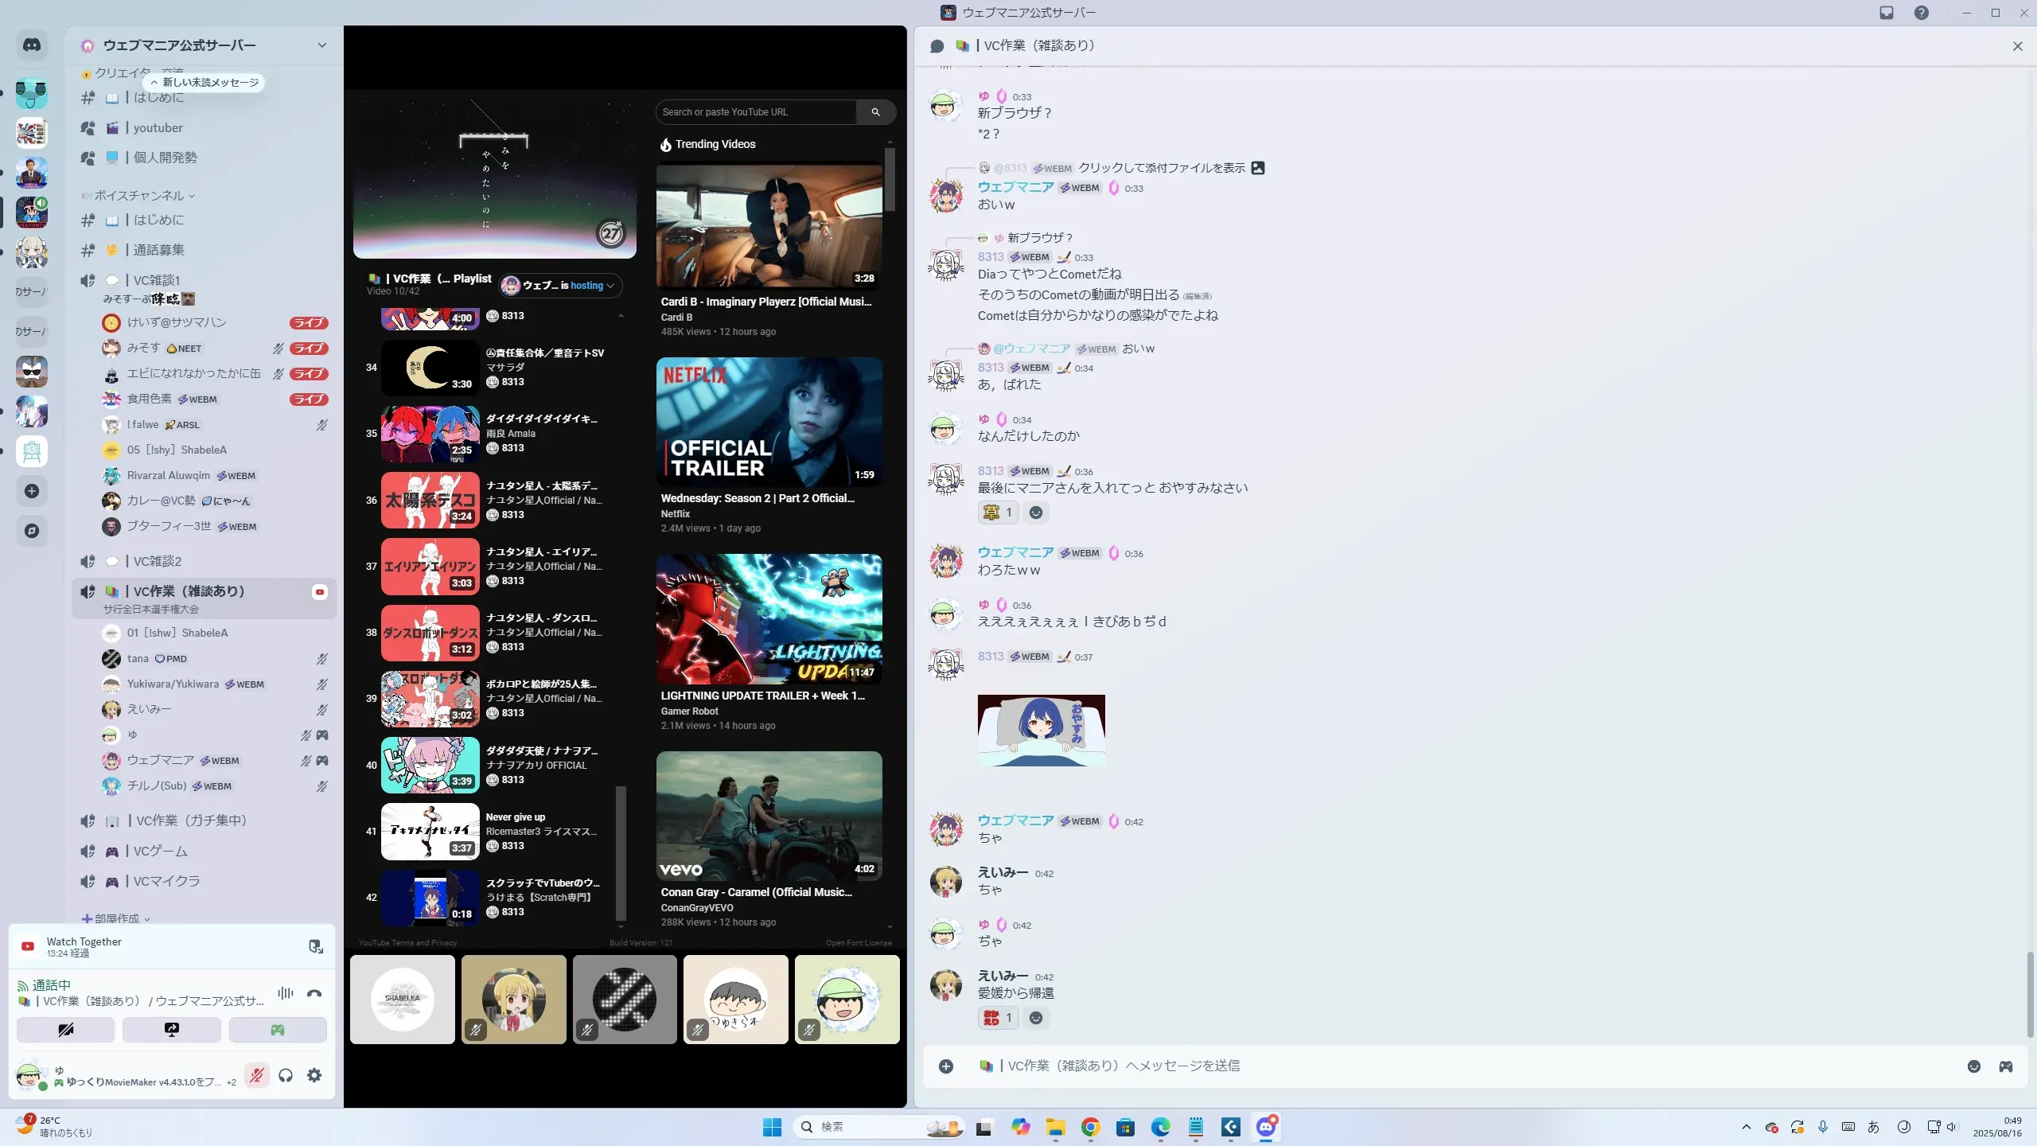Join the VCゲーム voice channel

160,851
